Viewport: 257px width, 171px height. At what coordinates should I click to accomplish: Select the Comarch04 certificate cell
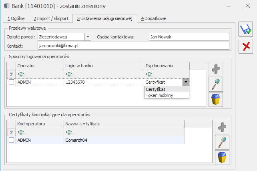[124, 140]
